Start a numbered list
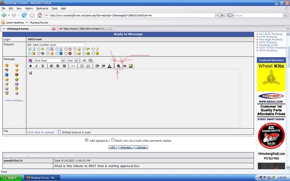 [82, 66]
